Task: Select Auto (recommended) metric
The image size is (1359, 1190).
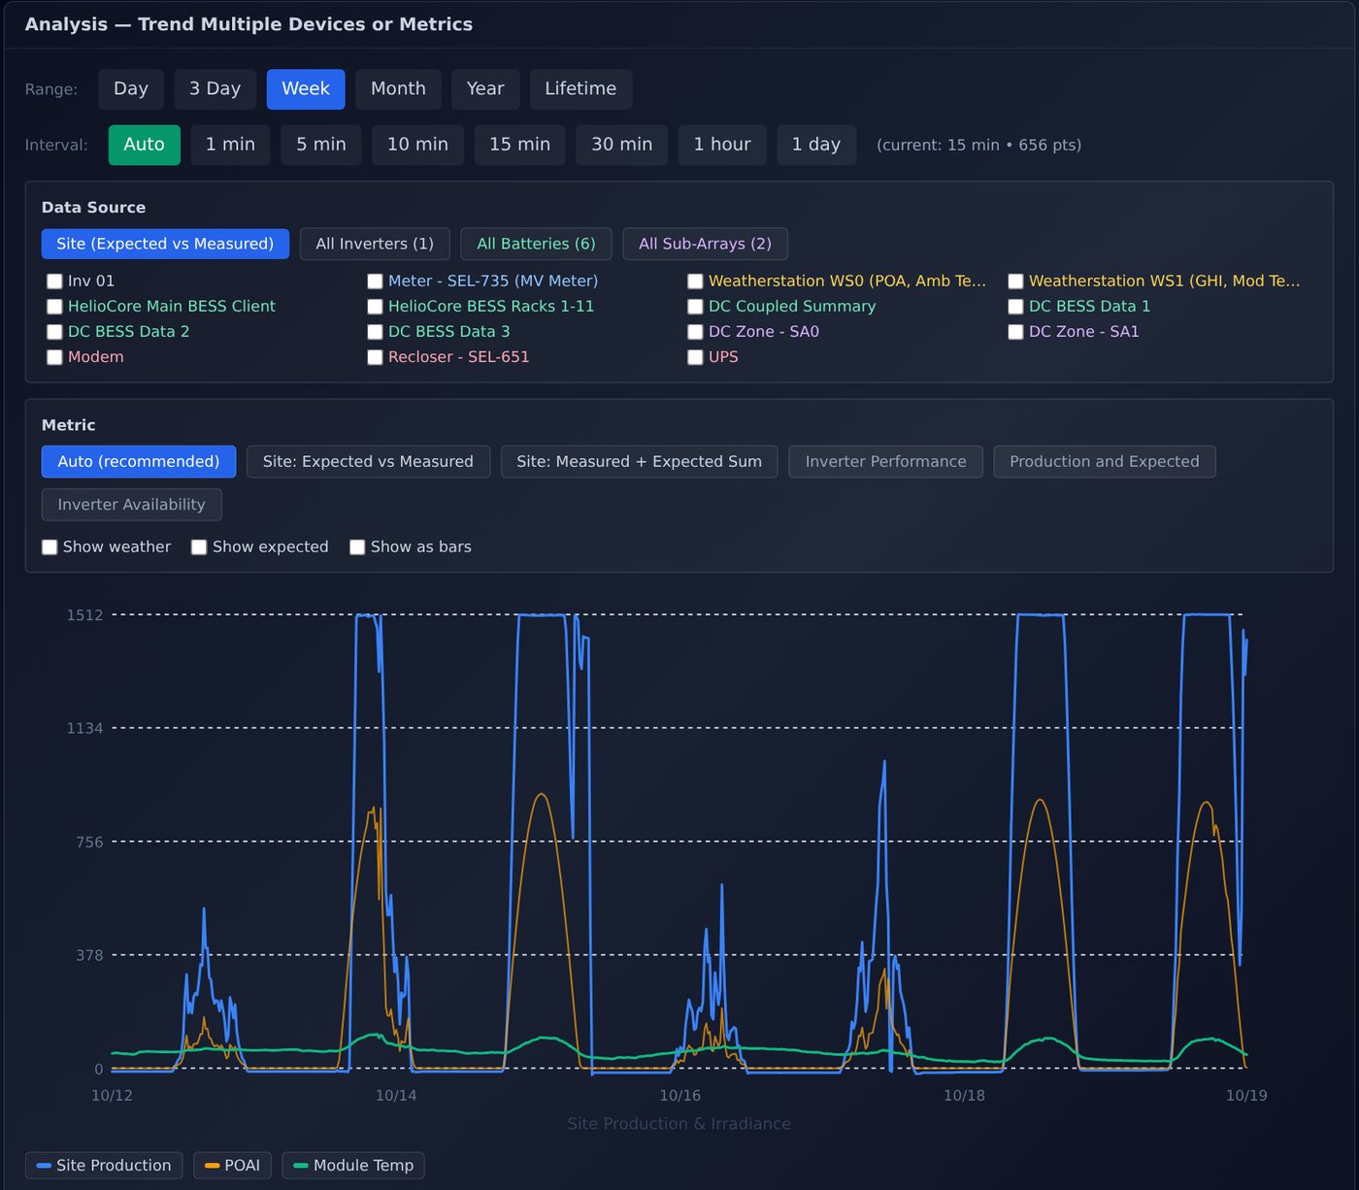Action: [139, 462]
